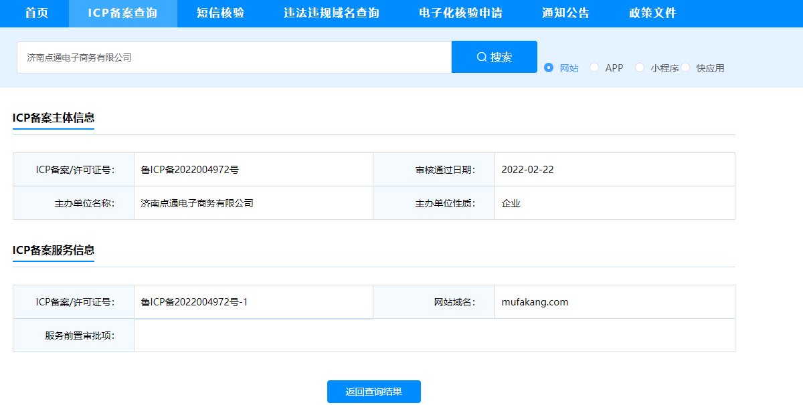The image size is (803, 405).
Task: Select the 快应用 radio button
Action: point(685,67)
